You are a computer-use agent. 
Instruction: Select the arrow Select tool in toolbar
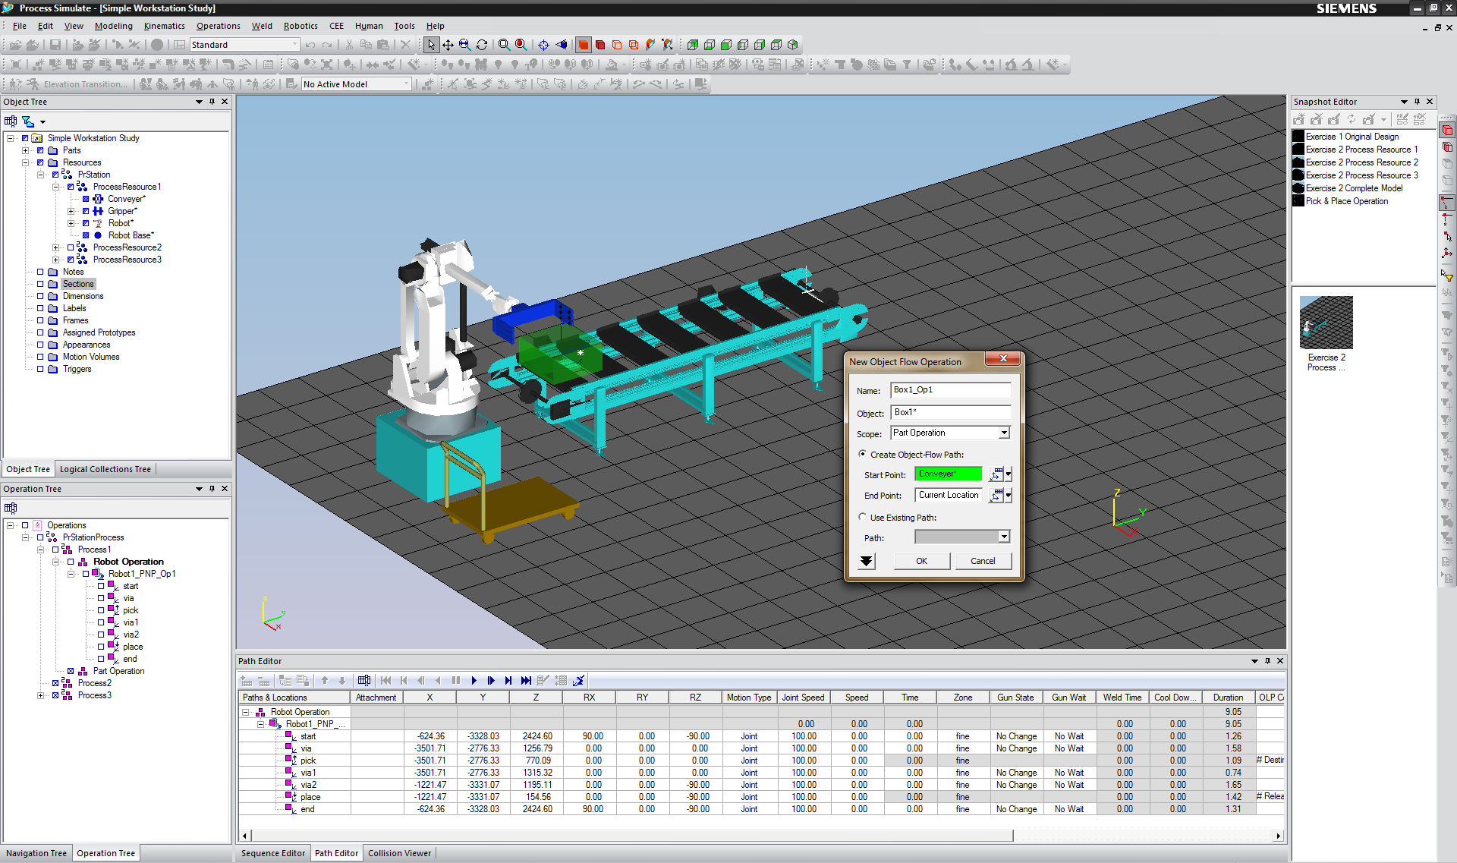[431, 45]
